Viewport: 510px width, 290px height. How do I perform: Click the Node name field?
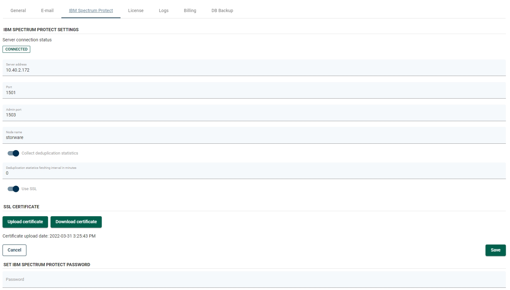254,137
